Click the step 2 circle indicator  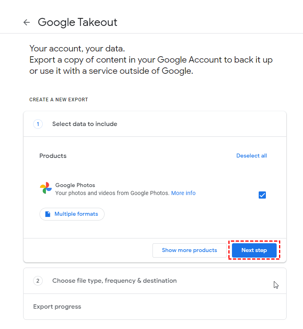tap(38, 281)
